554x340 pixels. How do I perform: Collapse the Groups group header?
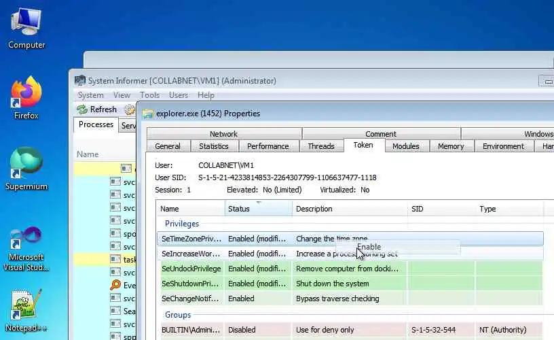(178, 315)
